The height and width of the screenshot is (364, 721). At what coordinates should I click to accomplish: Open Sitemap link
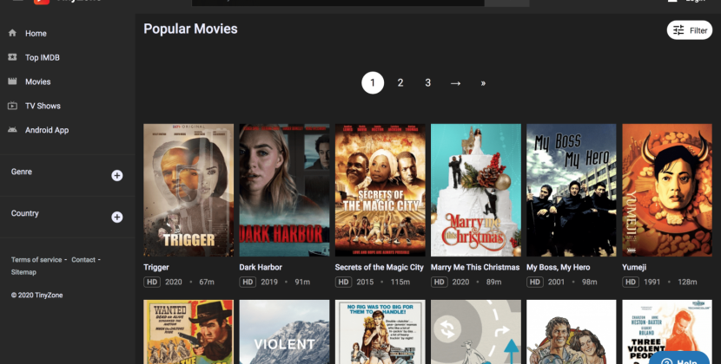point(23,272)
